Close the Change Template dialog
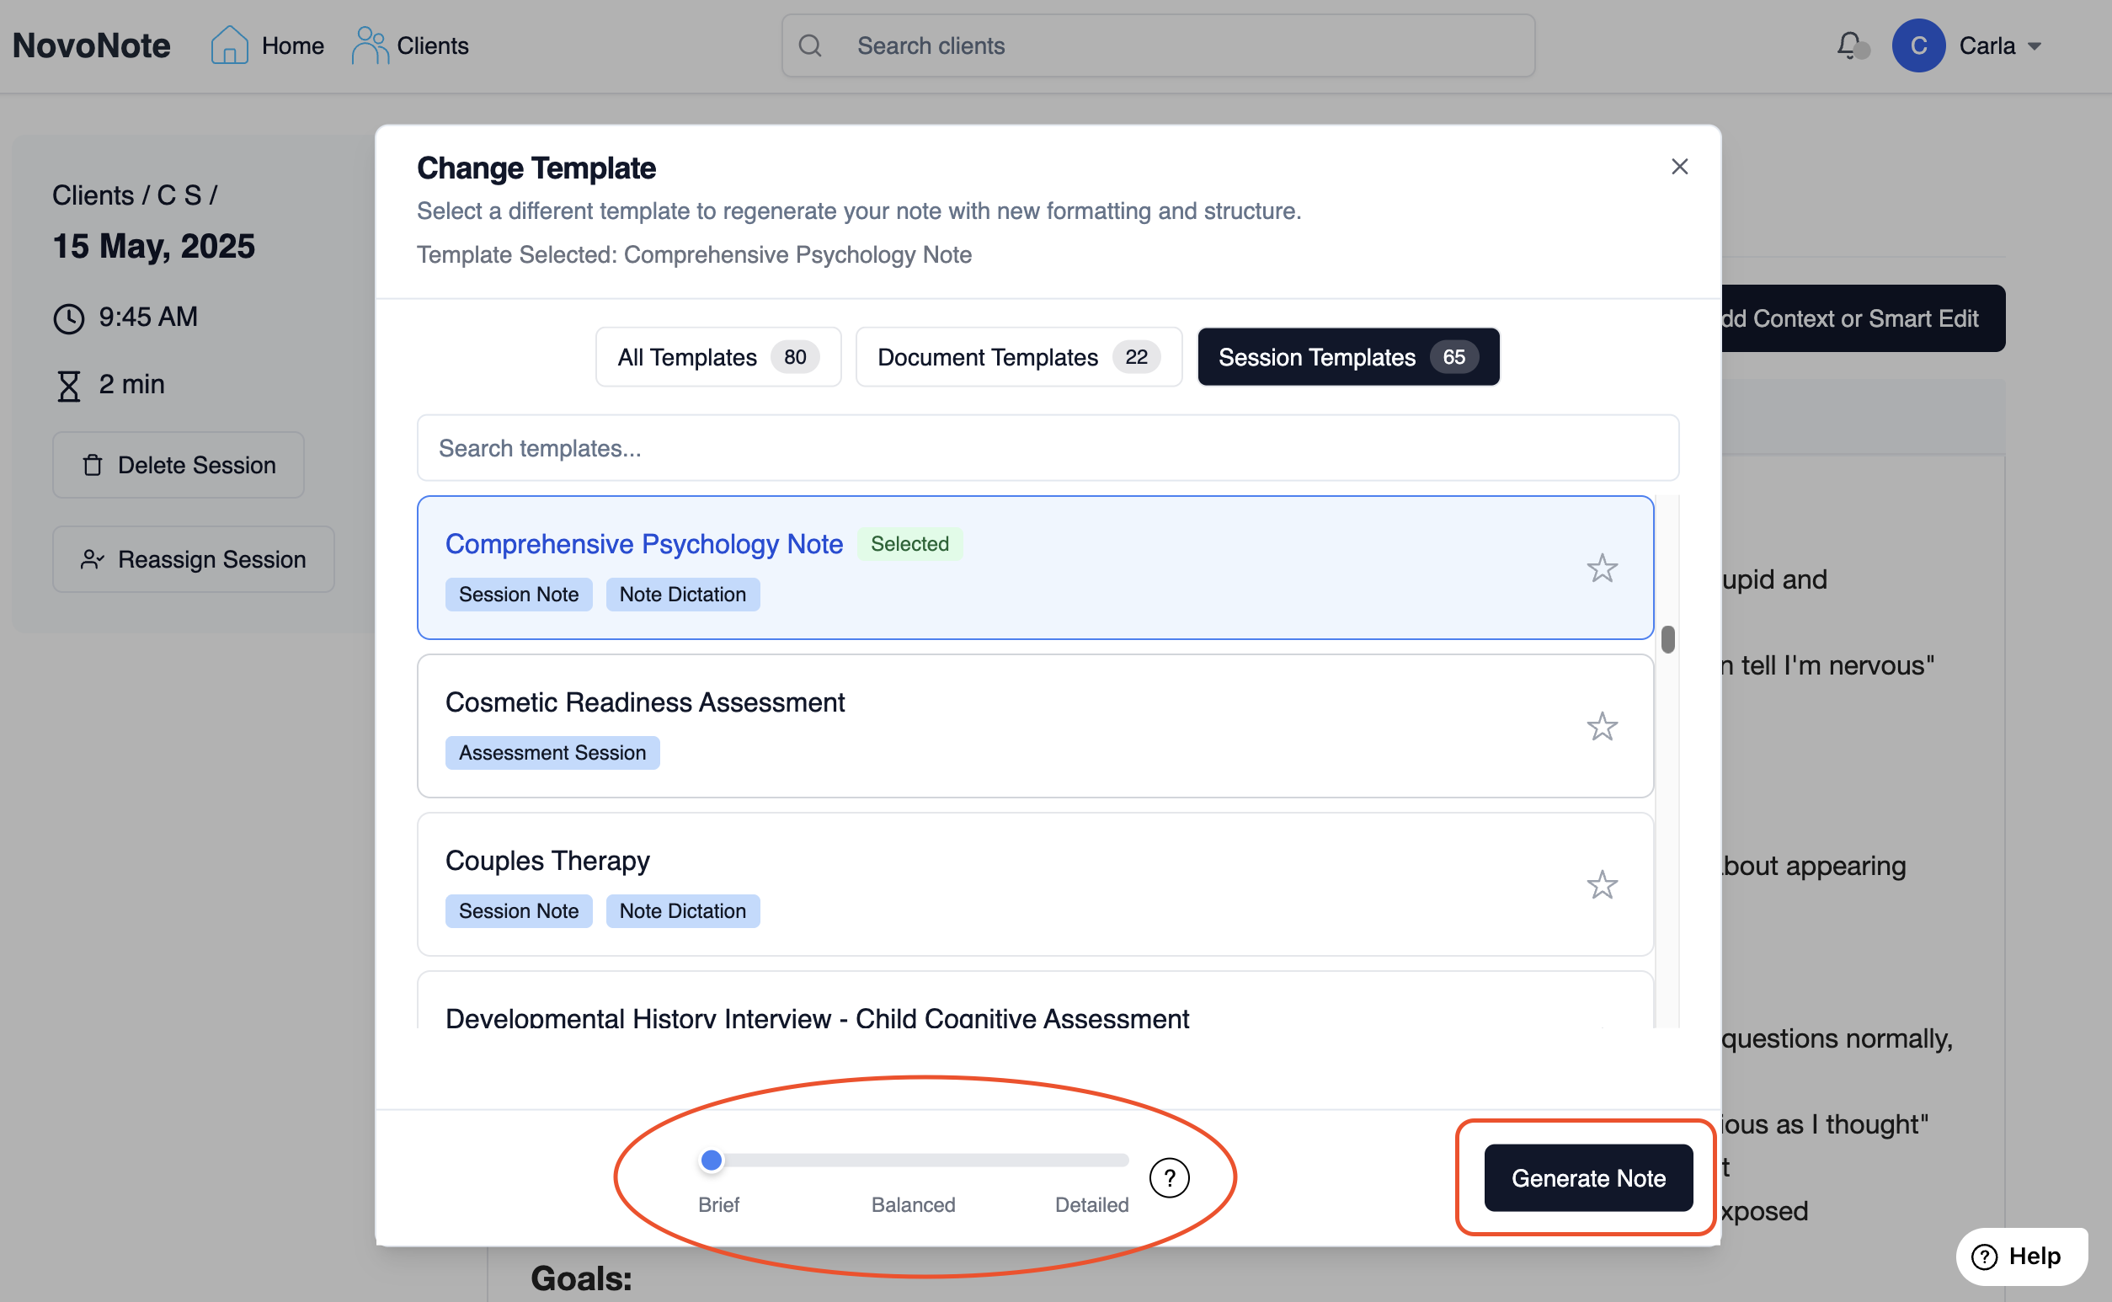Image resolution: width=2112 pixels, height=1302 pixels. click(x=1679, y=166)
